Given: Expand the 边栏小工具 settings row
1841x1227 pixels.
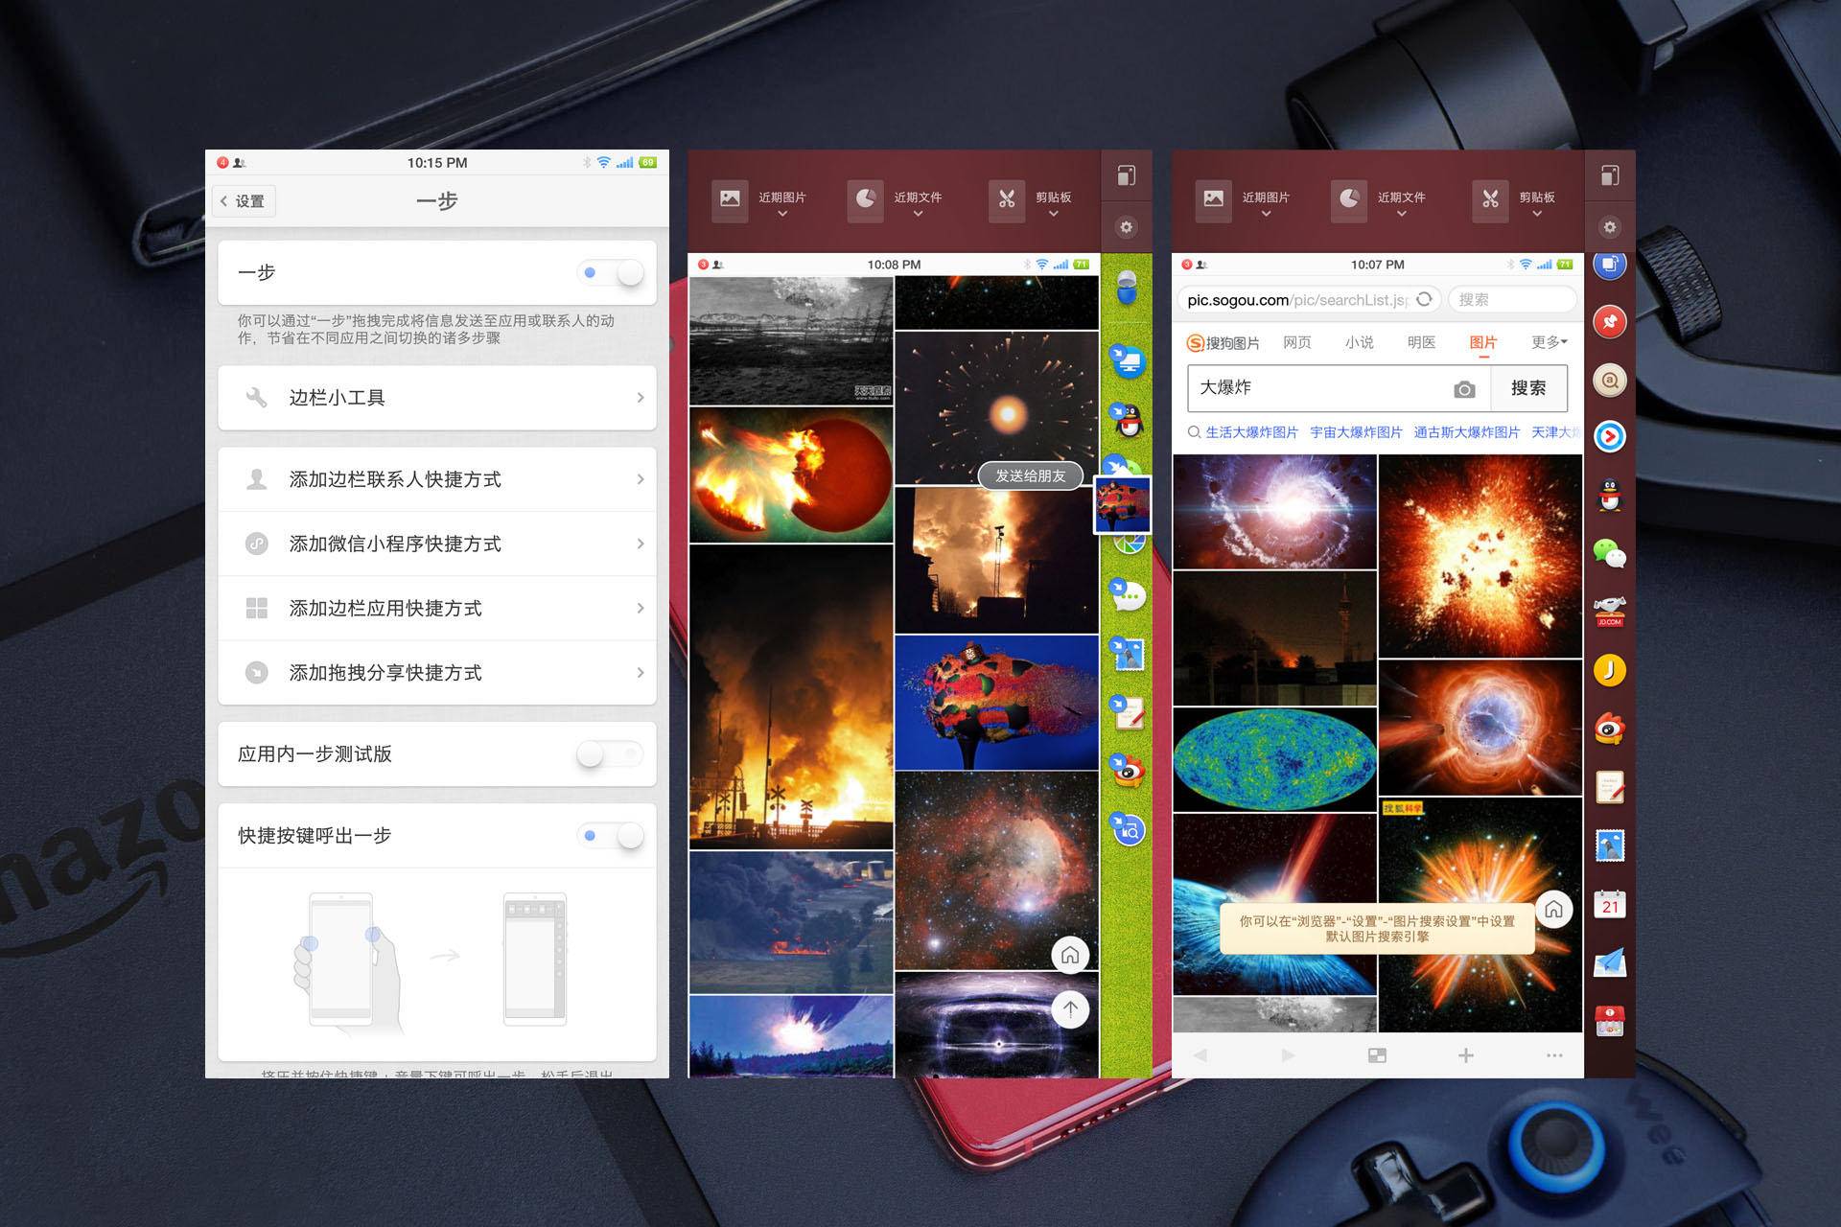Looking at the screenshot, I should 429,399.
